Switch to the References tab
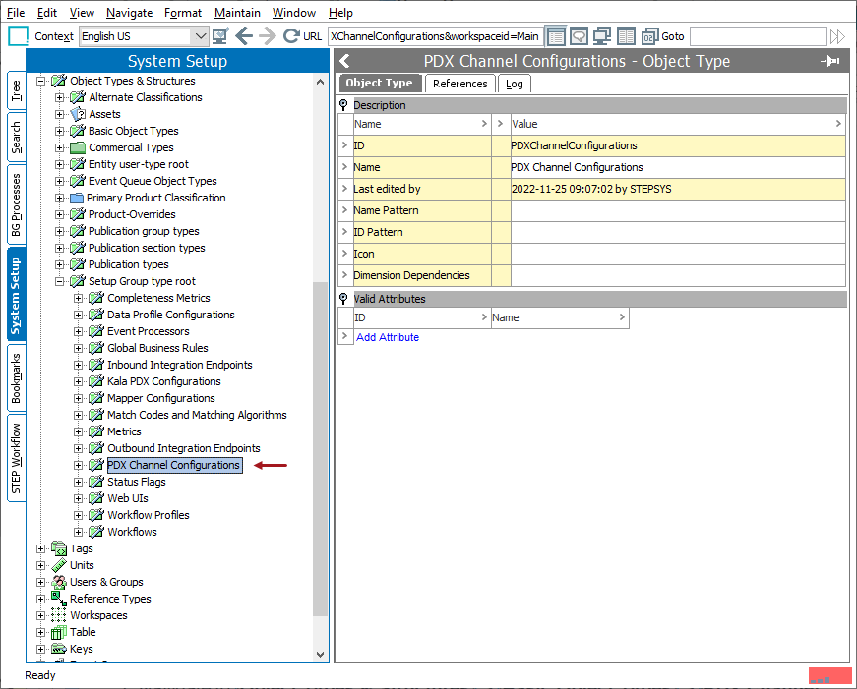The width and height of the screenshot is (857, 689). click(x=459, y=84)
